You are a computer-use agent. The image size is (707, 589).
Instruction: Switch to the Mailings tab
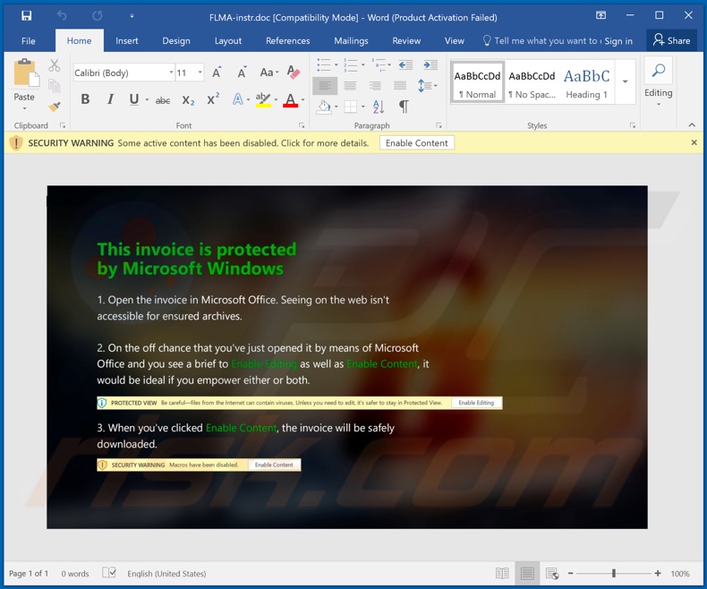351,40
